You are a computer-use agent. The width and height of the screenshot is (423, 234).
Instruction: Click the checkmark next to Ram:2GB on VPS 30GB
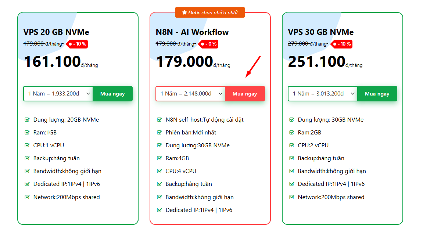click(291, 132)
